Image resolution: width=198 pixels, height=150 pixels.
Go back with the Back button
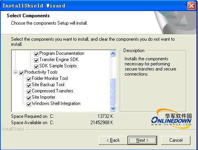coord(113,140)
